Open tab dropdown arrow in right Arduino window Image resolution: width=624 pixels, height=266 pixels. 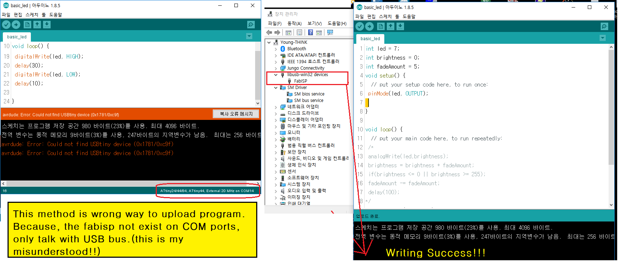[x=602, y=38]
